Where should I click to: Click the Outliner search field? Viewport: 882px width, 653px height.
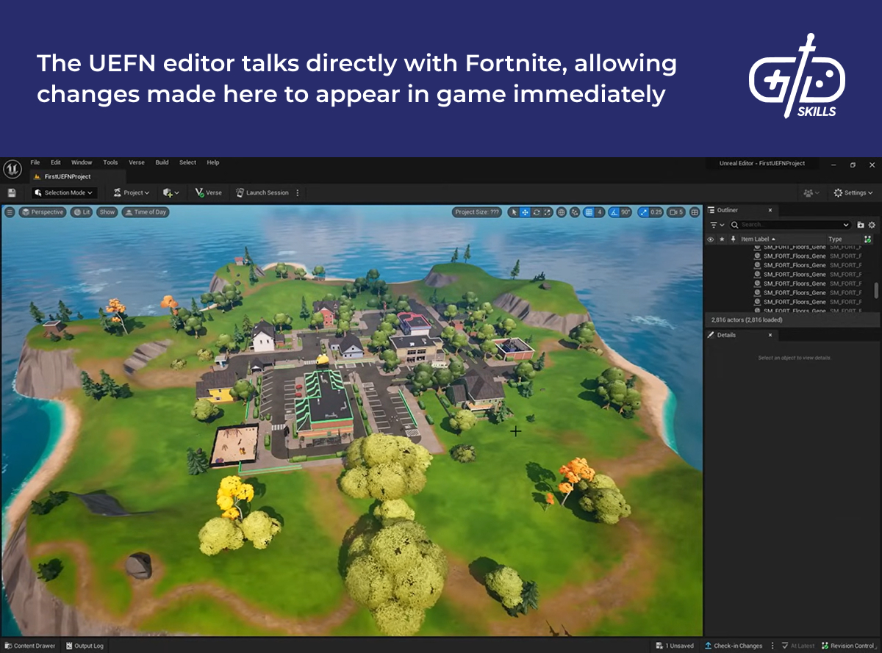[x=790, y=225]
